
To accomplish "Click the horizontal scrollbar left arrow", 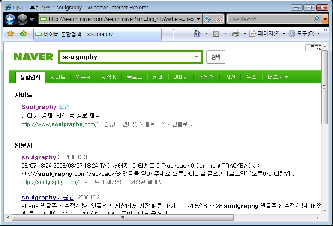I will [x=8, y=217].
